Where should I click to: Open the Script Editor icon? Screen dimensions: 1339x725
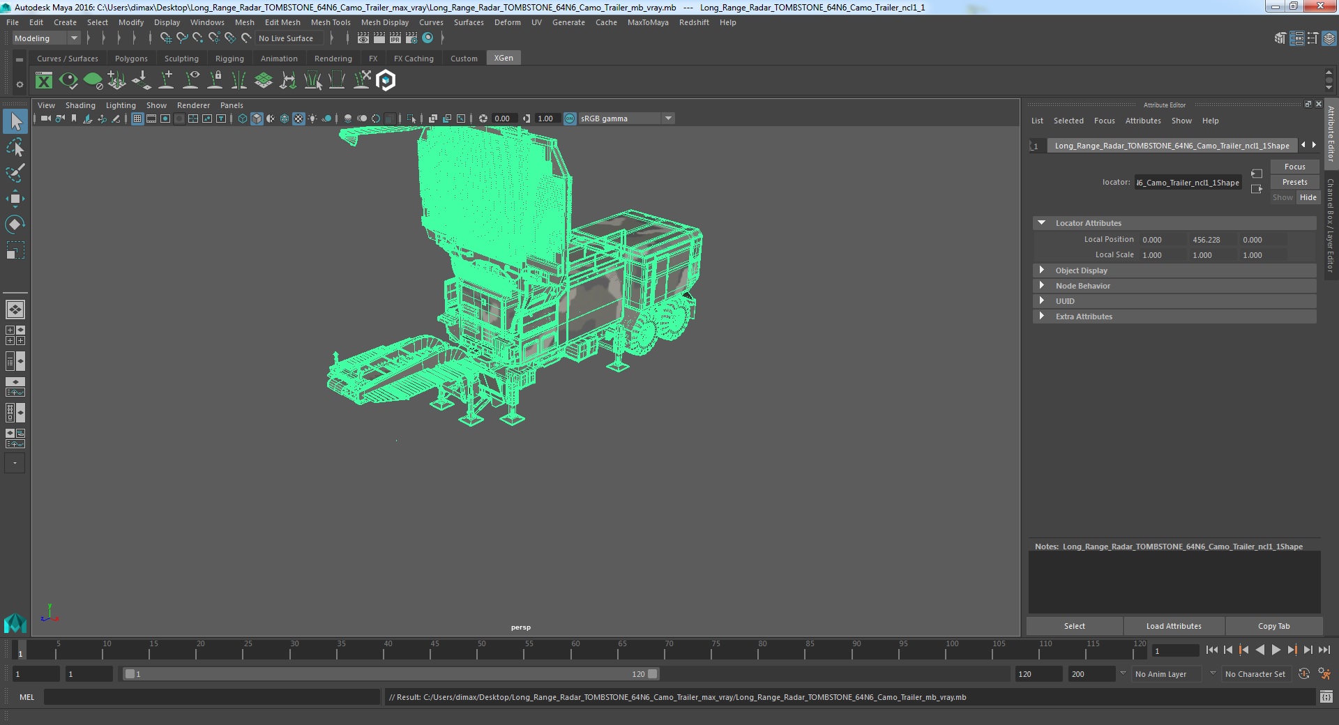1326,697
